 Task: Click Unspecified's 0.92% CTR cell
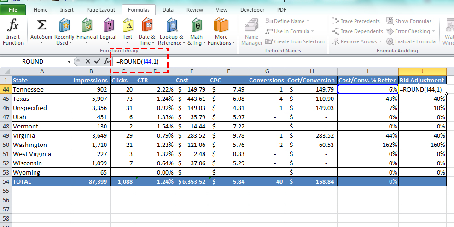tap(155, 108)
